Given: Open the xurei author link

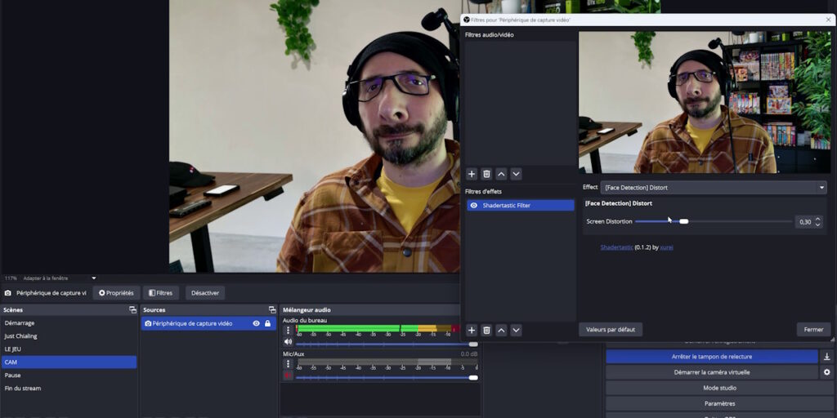Looking at the screenshot, I should pos(667,247).
